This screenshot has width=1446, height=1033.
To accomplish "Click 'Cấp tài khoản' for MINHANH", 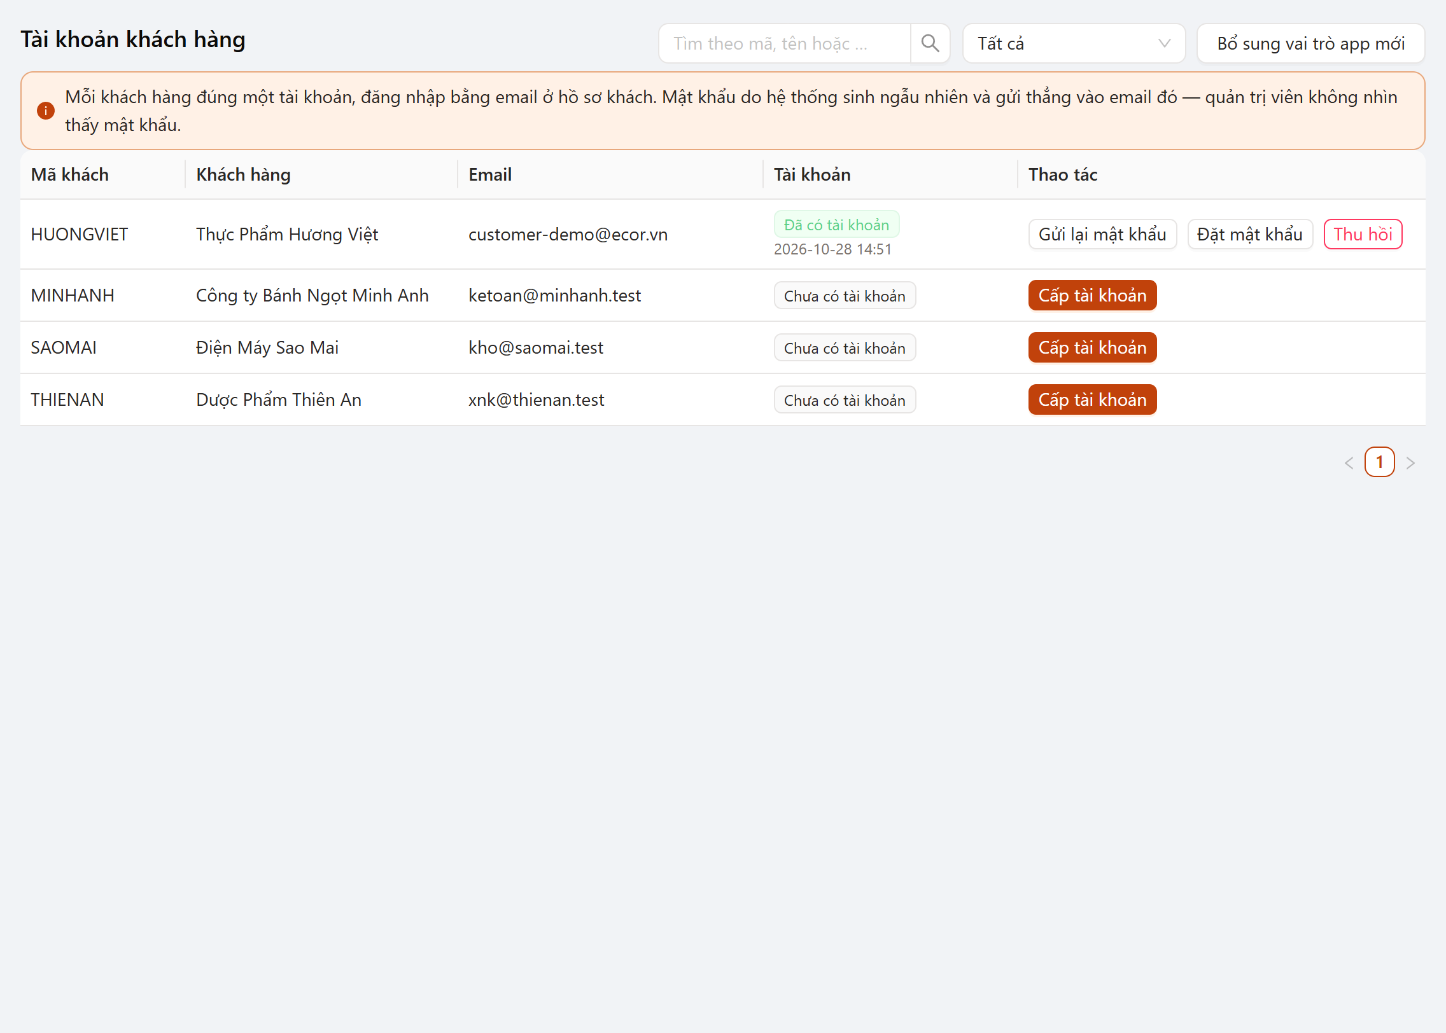I will [x=1092, y=295].
